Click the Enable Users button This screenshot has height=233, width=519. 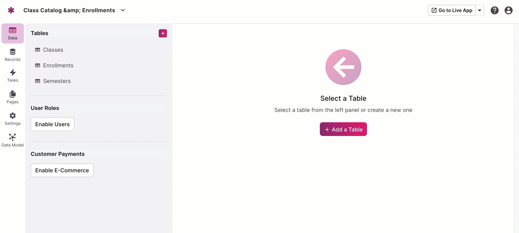(x=52, y=124)
